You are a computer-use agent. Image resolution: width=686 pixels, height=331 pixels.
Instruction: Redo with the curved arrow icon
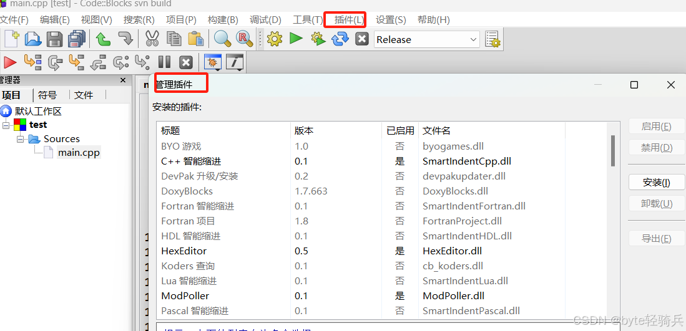125,39
